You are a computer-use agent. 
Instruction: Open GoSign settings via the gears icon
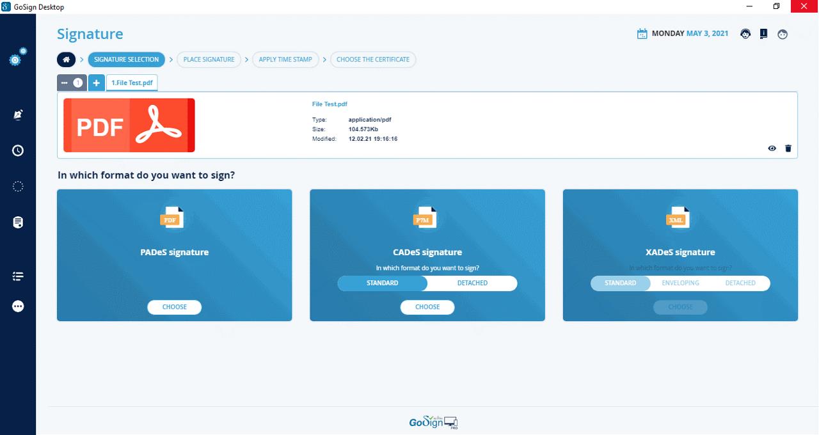click(x=15, y=59)
